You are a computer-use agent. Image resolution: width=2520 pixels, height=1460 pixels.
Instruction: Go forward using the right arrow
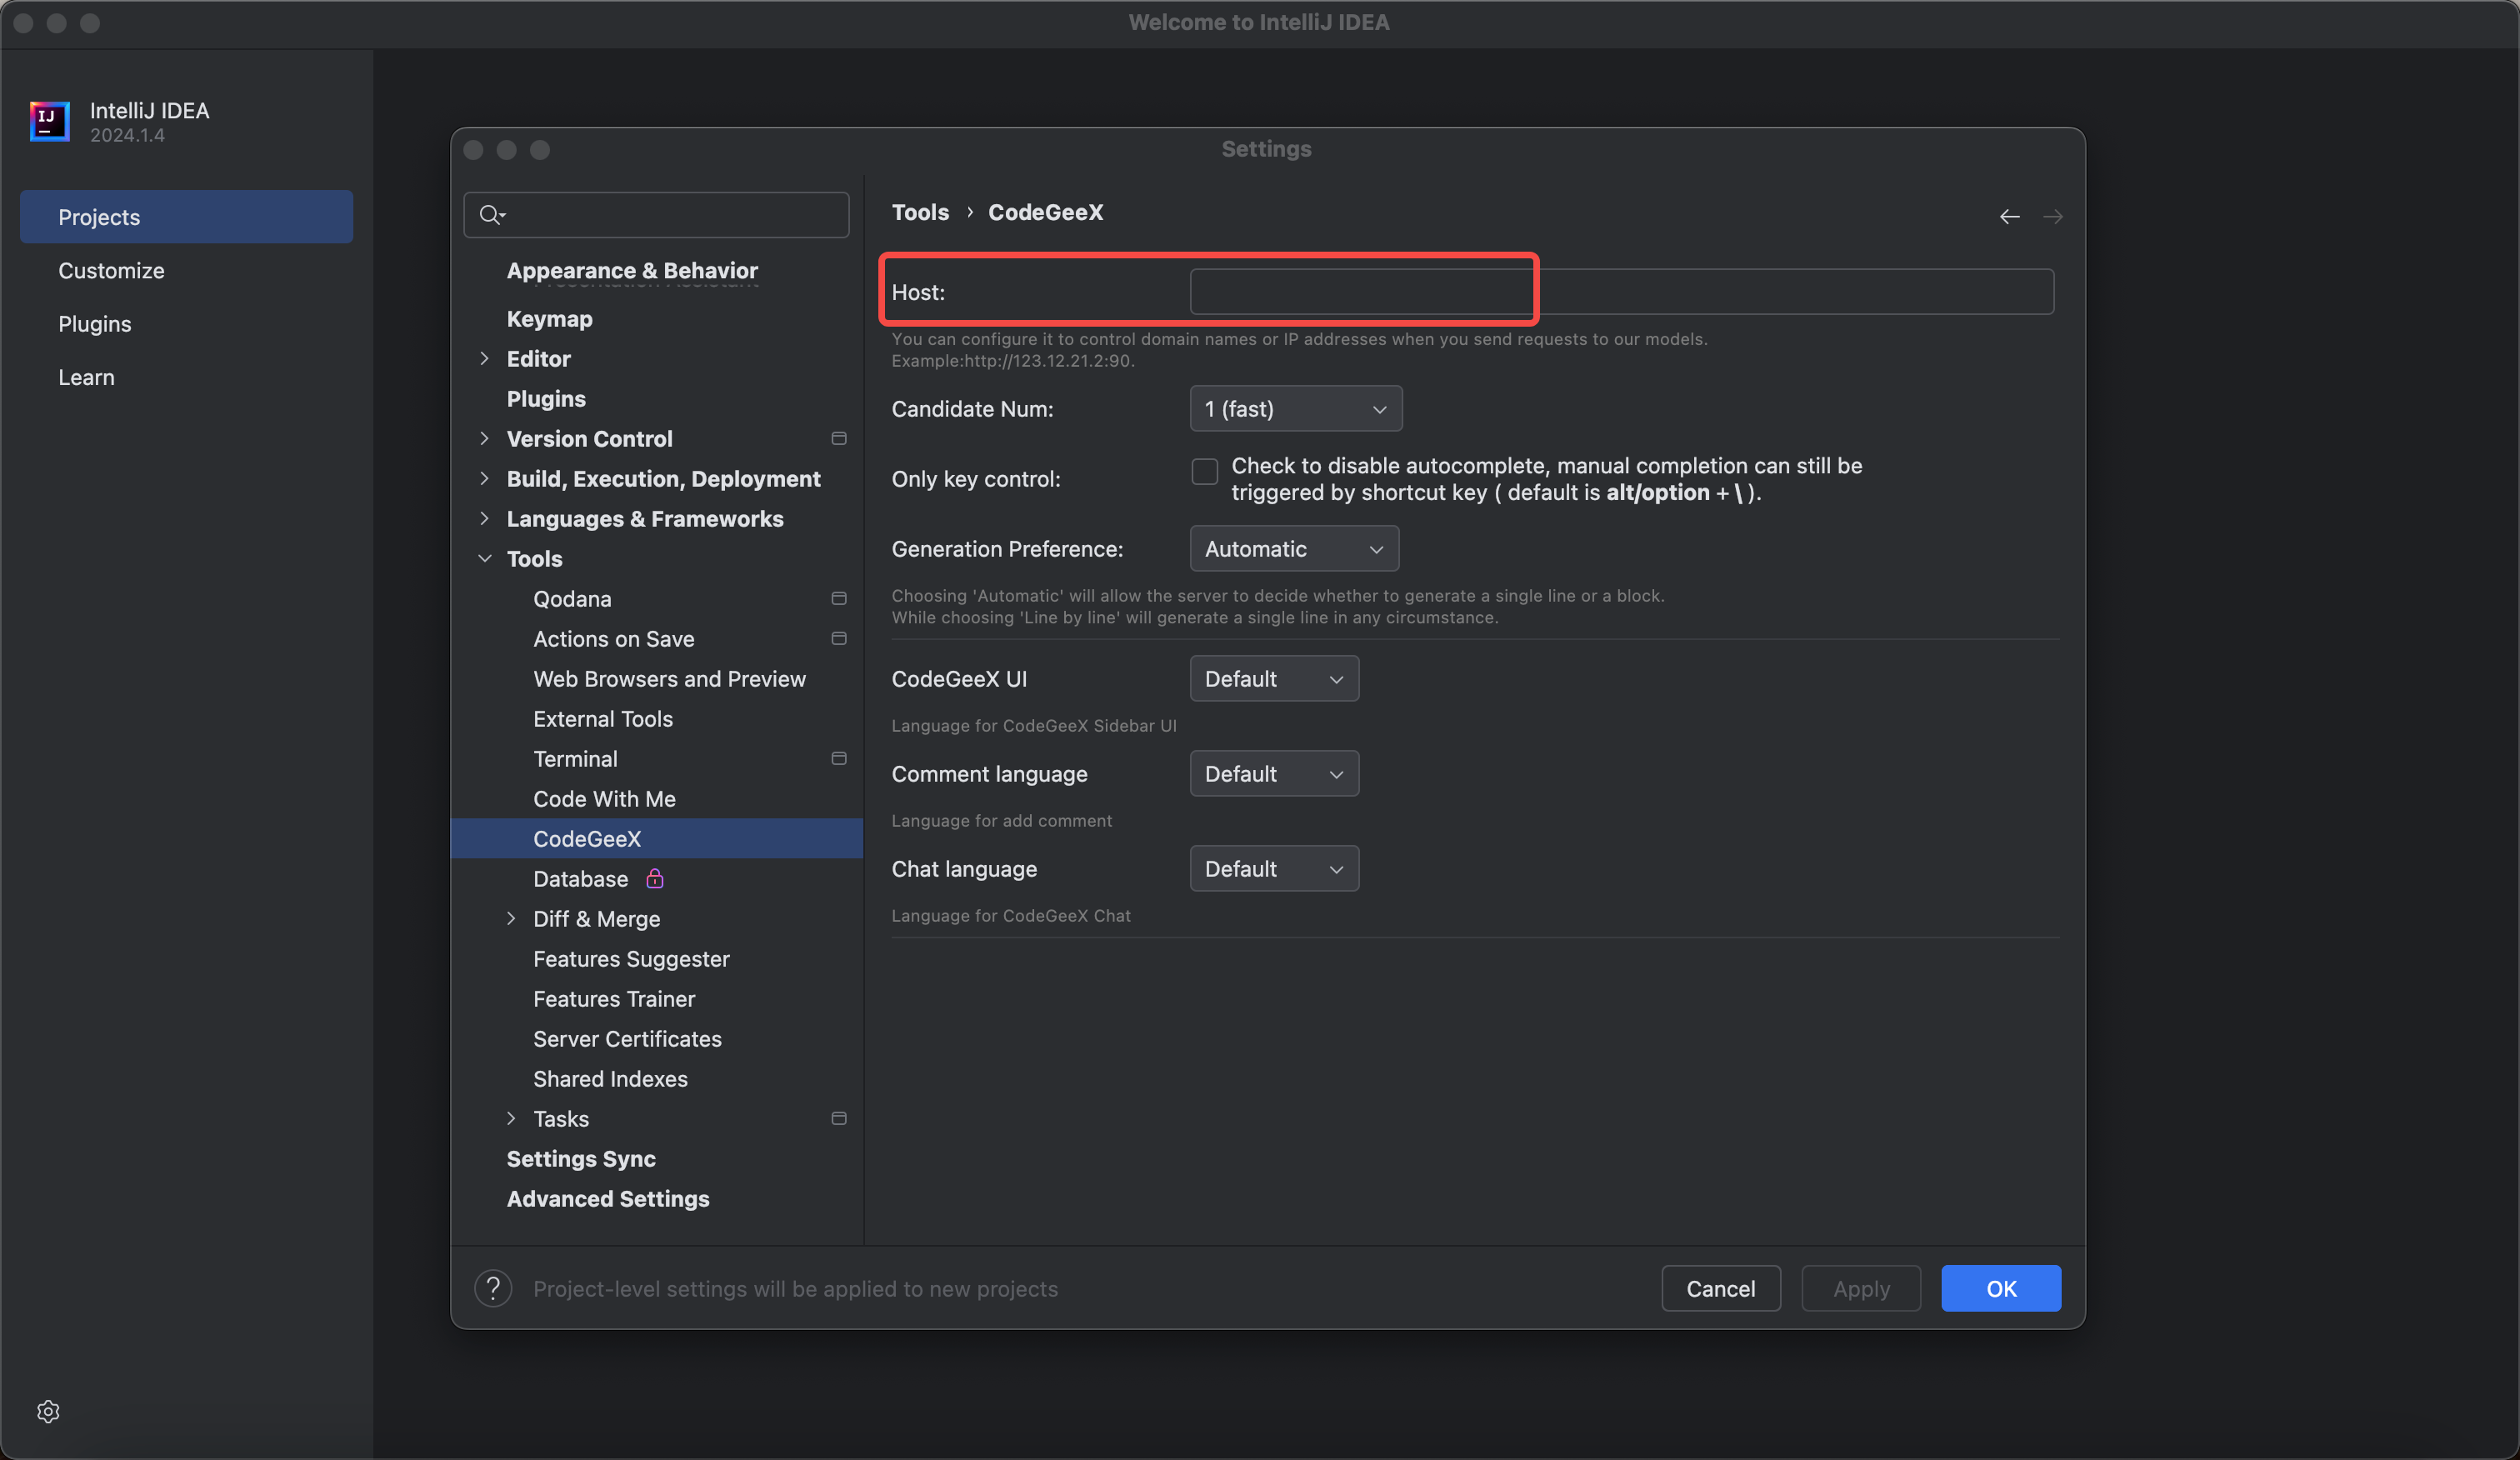click(x=2052, y=216)
